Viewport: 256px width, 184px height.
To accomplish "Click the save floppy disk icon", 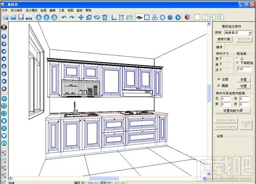I will (x=21, y=17).
